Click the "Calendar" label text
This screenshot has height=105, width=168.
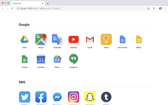[41, 67]
